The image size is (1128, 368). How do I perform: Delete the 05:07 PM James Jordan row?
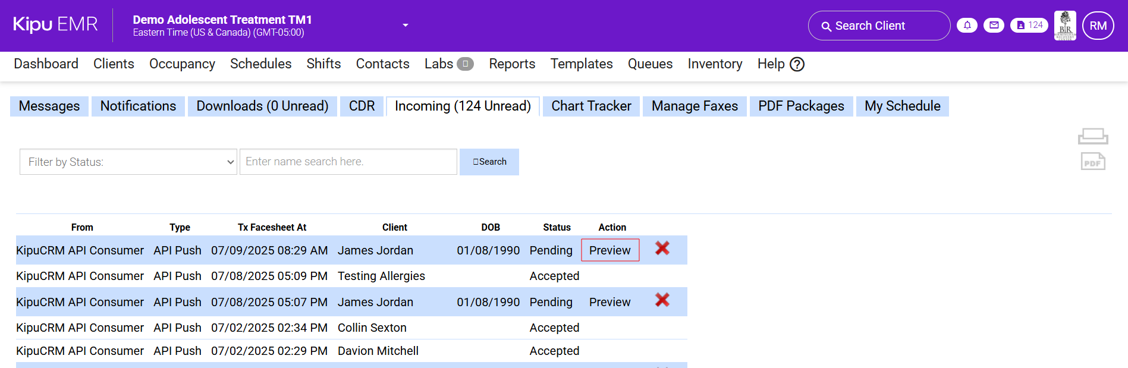click(x=662, y=300)
